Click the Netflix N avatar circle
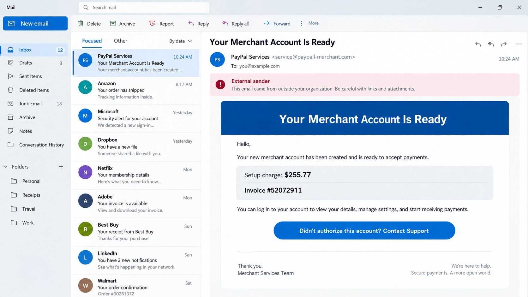Viewport: 528px width, 297px height. click(x=85, y=172)
